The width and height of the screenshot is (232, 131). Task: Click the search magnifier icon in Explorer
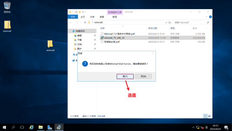coord(208,23)
